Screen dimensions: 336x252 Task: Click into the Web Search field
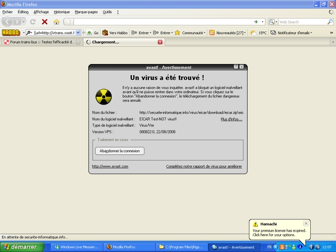coord(302,22)
